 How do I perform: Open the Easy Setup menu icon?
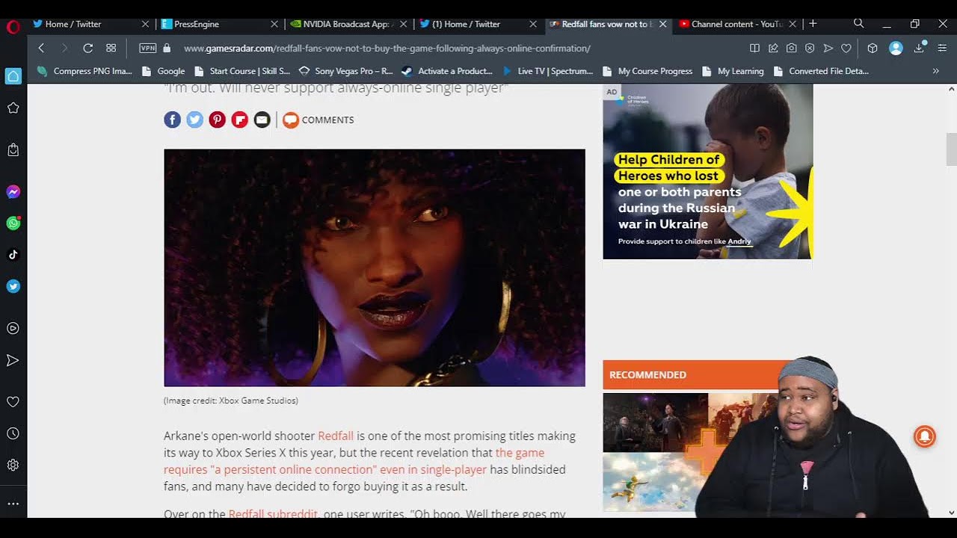click(x=942, y=48)
